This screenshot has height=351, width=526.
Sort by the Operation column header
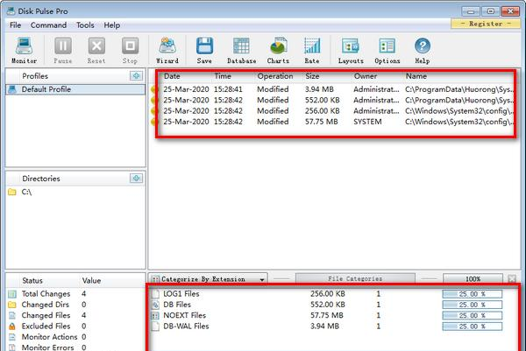click(275, 76)
